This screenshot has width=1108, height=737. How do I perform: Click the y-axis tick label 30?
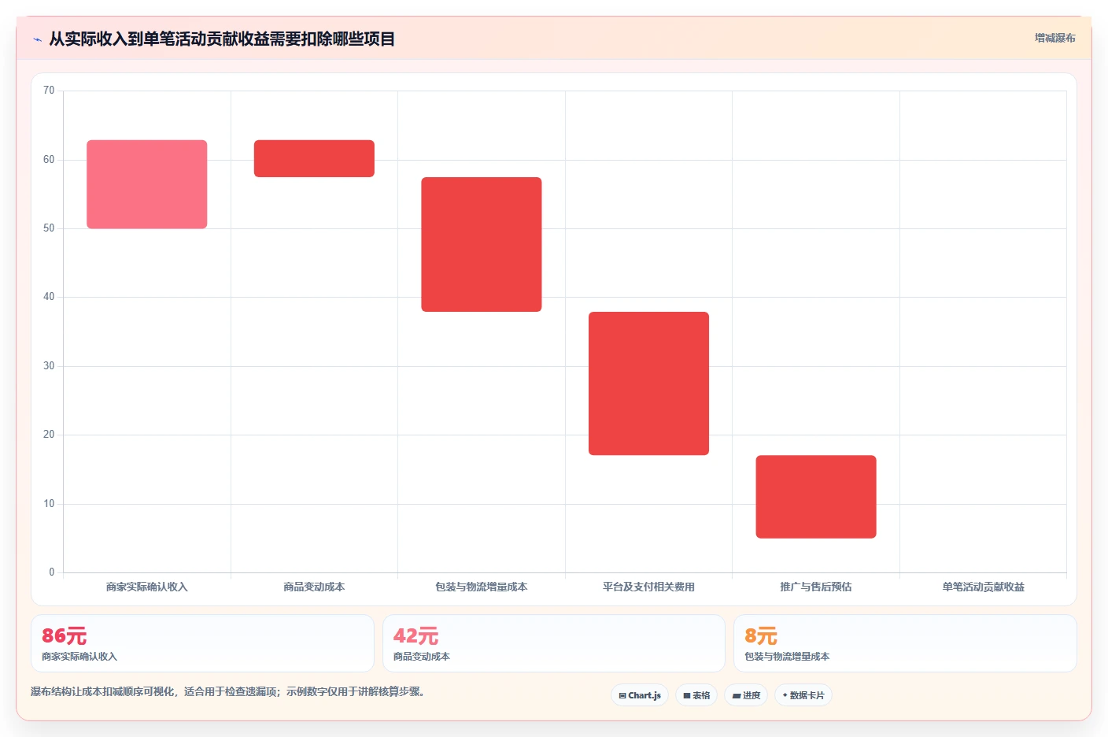click(49, 366)
